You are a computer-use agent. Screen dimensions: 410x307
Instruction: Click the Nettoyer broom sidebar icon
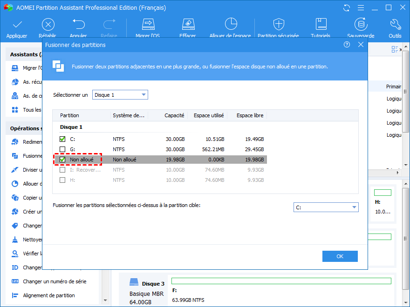(15, 240)
